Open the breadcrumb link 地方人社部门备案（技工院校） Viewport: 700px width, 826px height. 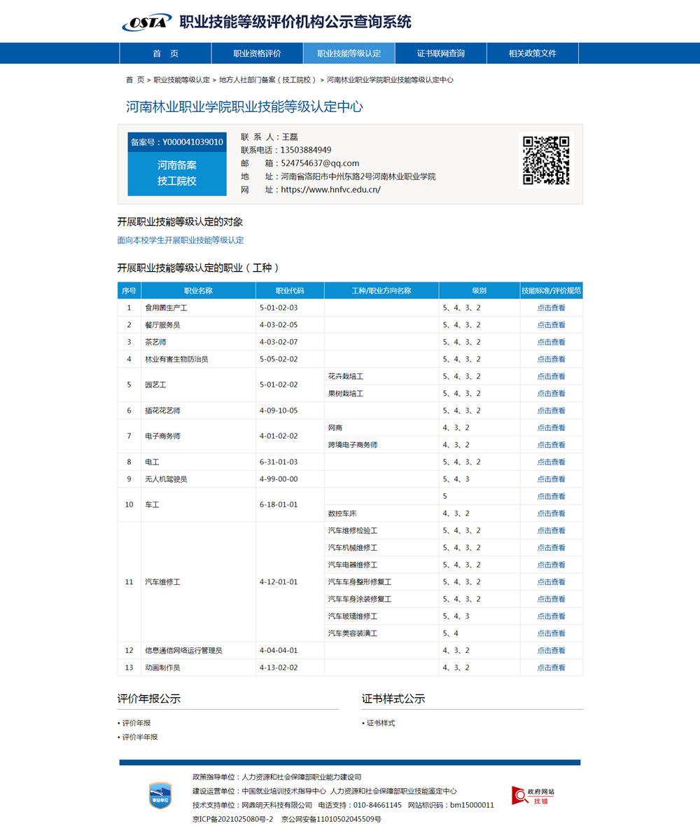pos(273,80)
